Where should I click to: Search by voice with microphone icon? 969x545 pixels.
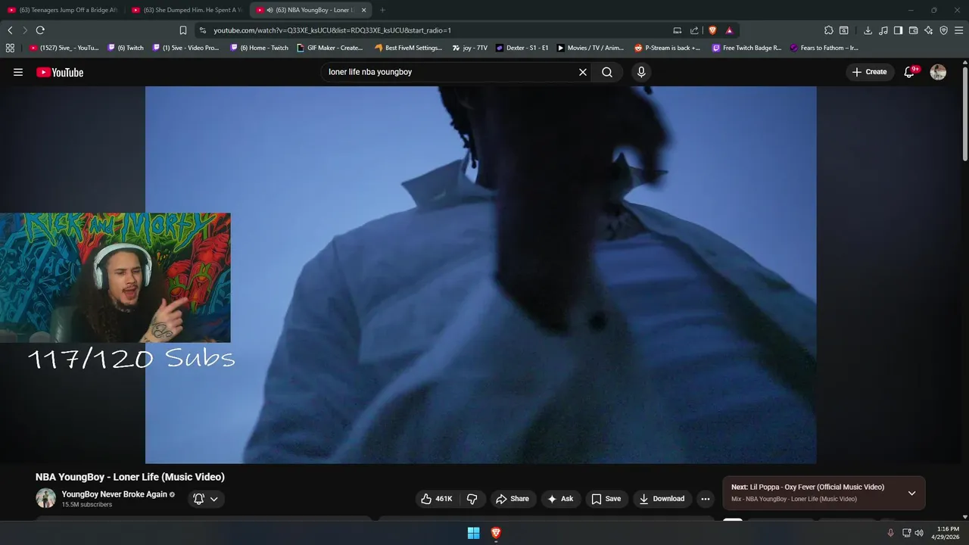[641, 72]
